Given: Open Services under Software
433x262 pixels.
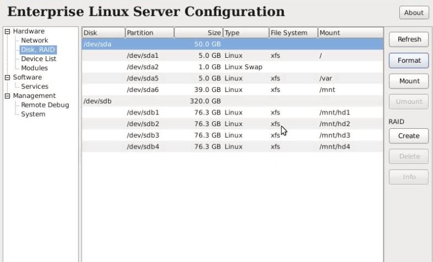Looking at the screenshot, I should point(35,86).
